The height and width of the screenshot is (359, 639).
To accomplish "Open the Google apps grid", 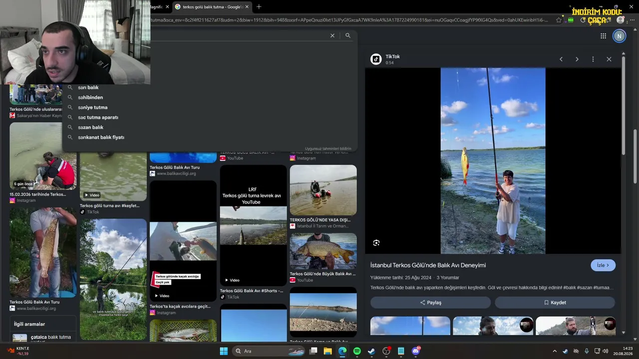I will coord(603,36).
